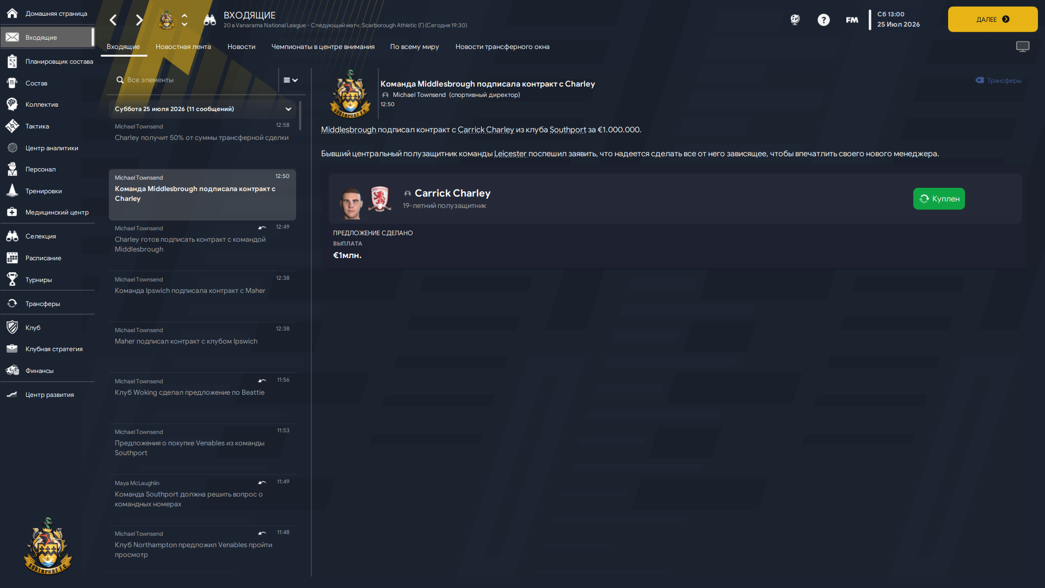Screen dimensions: 1045x588
Task: Open the Финансы sidebar icon
Action: click(12, 371)
